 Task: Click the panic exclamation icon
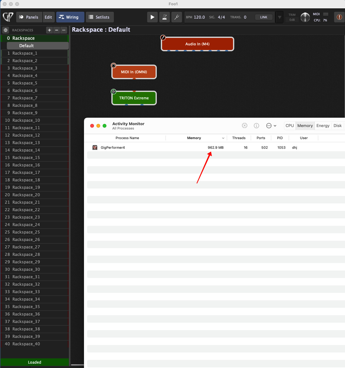coord(339,17)
